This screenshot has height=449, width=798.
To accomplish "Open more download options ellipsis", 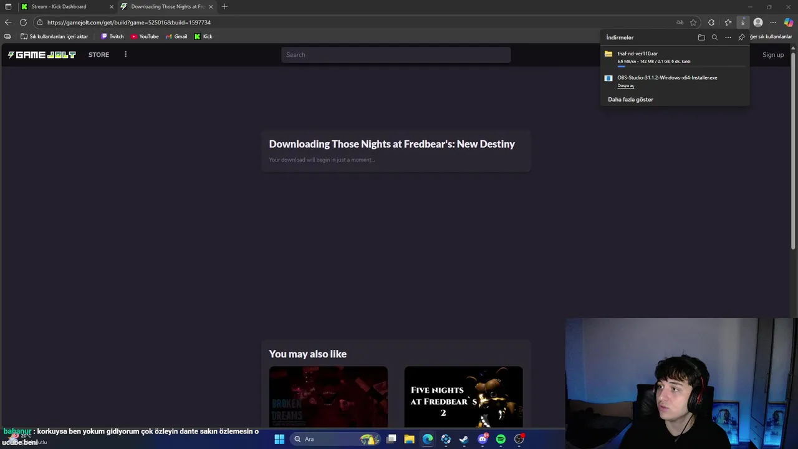I will 728,37.
